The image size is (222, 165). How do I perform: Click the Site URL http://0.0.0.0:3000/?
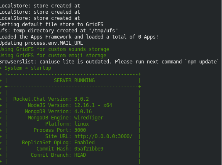pos(103,136)
